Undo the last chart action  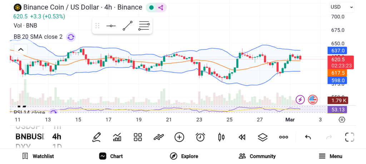[308, 137]
